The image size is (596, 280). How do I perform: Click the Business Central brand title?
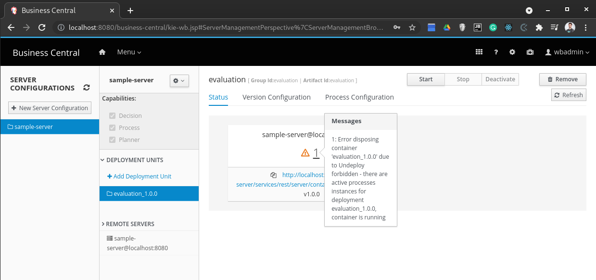pos(46,53)
